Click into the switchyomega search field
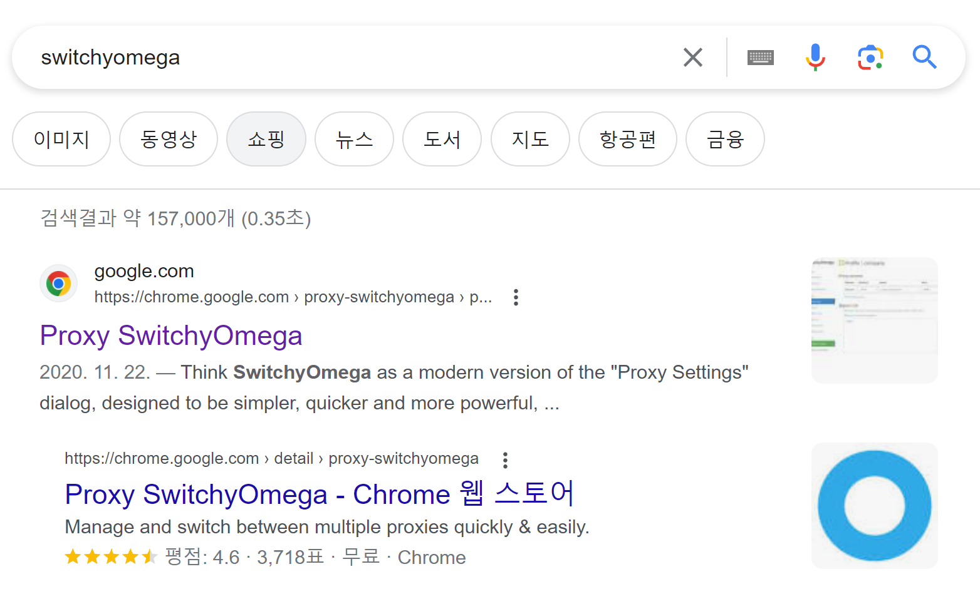The width and height of the screenshot is (980, 589). 351,58
